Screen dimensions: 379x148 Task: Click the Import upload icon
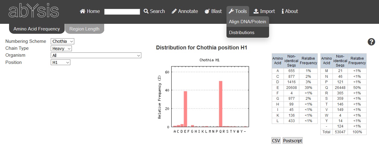pyautogui.click(x=256, y=11)
